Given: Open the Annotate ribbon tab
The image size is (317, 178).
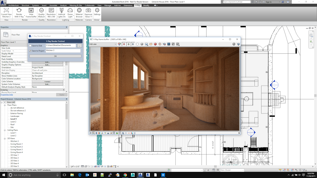Looking at the screenshot, I should coord(54,6).
